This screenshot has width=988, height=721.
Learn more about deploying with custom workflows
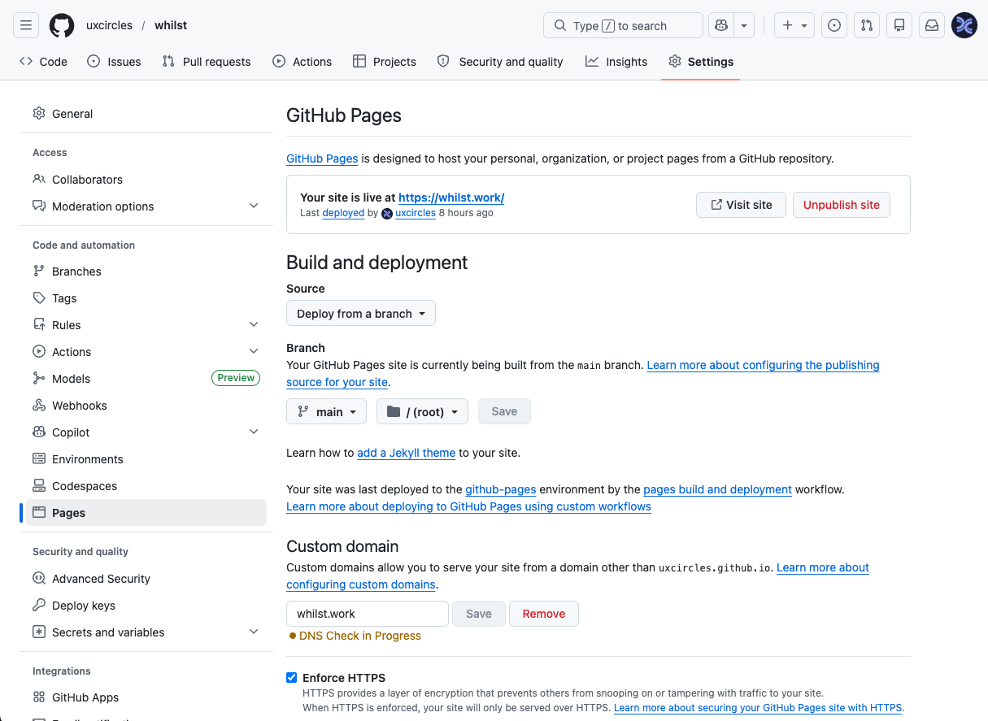coord(468,506)
